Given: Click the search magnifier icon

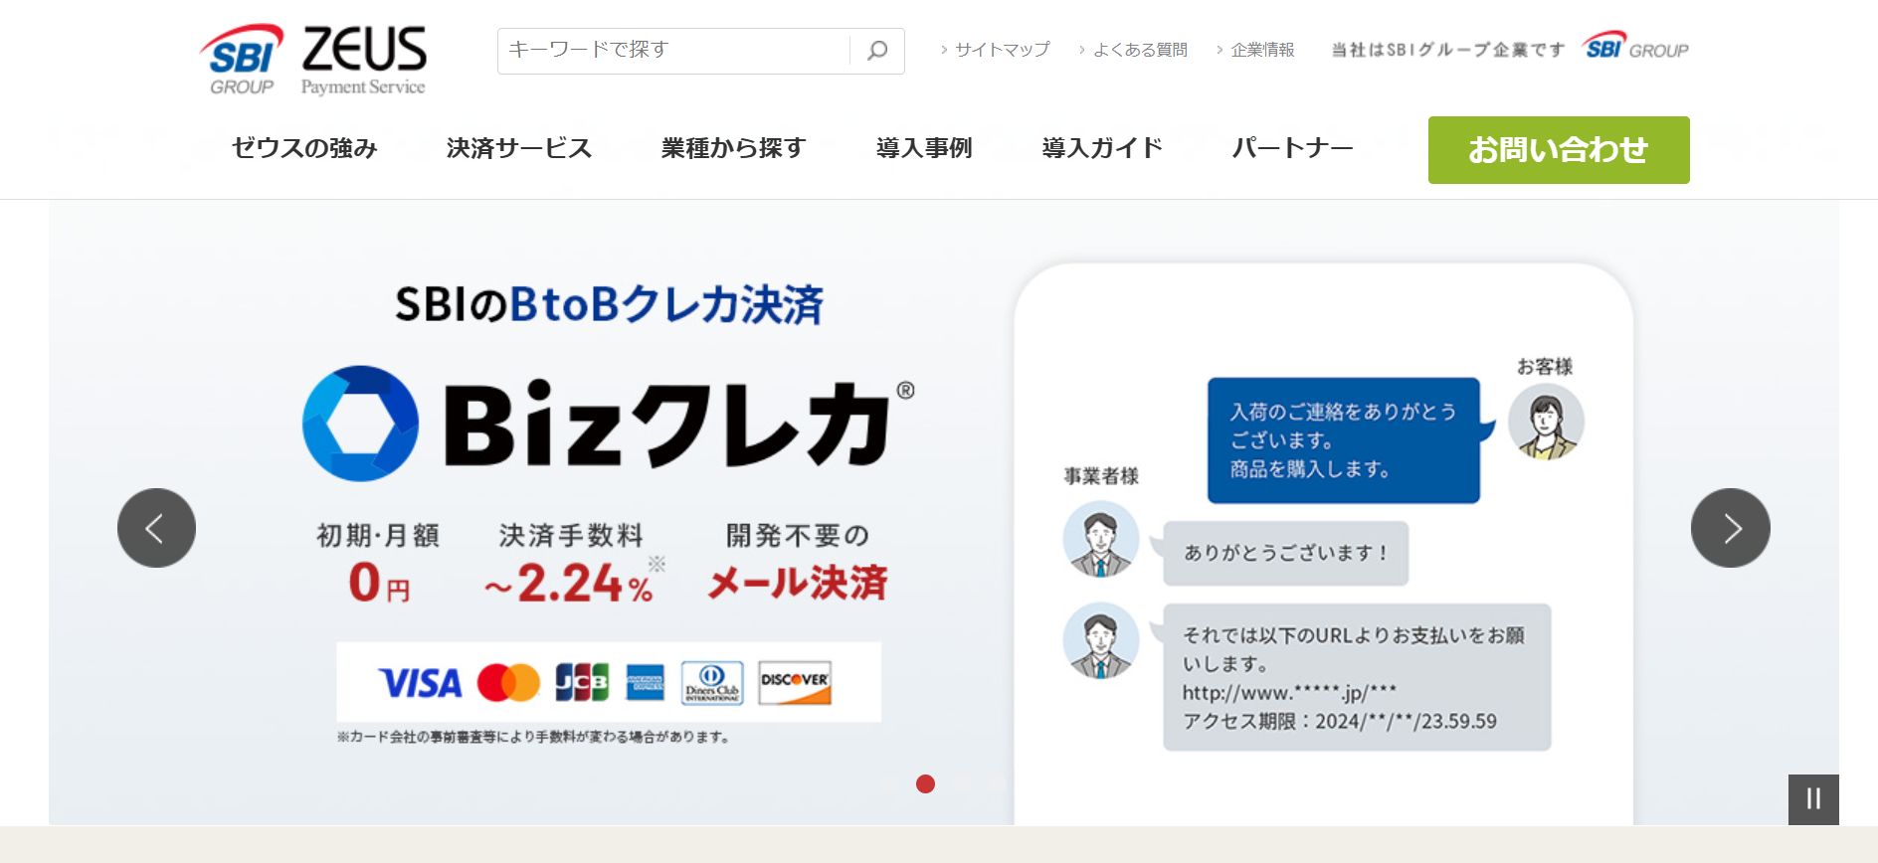Looking at the screenshot, I should pos(876,51).
